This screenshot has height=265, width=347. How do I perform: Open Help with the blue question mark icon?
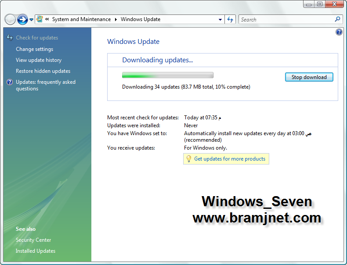[339, 32]
